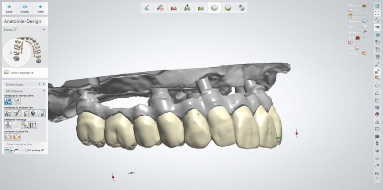Select the first multi-tooth tool under Werkzeuge für mehrere Zähne
383x190 pixels.
coord(8,101)
